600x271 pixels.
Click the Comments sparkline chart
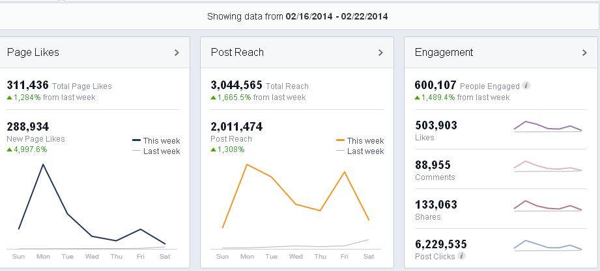tap(547, 166)
